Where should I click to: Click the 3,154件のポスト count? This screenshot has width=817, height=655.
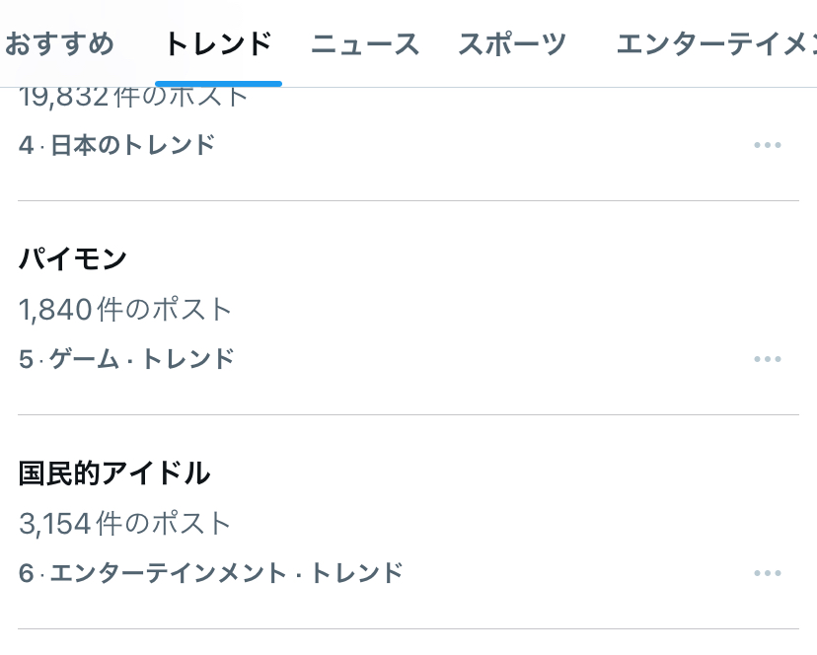coord(125,524)
